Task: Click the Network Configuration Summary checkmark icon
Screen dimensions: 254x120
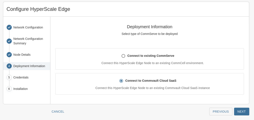Action: [9, 41]
